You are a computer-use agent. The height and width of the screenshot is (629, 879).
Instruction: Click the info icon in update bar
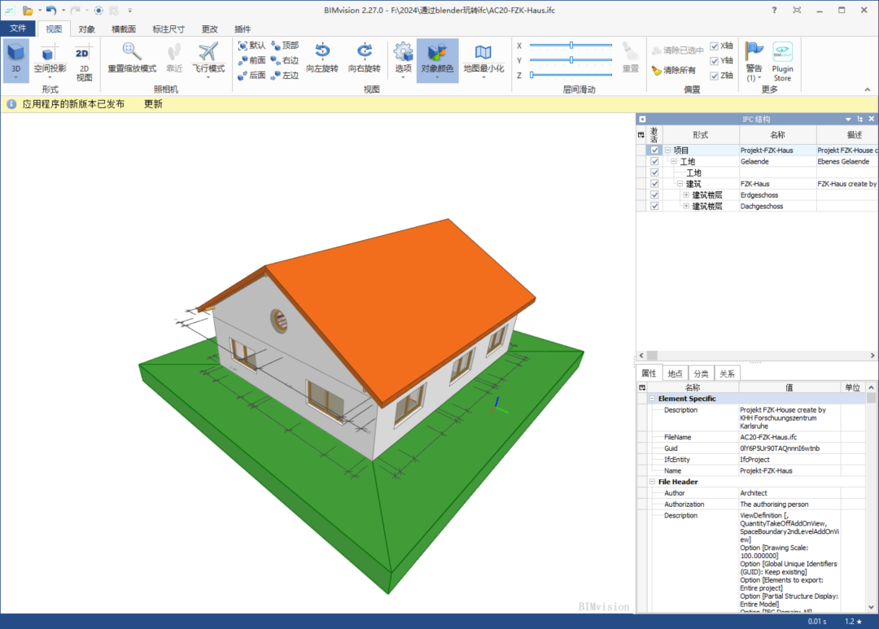click(11, 103)
